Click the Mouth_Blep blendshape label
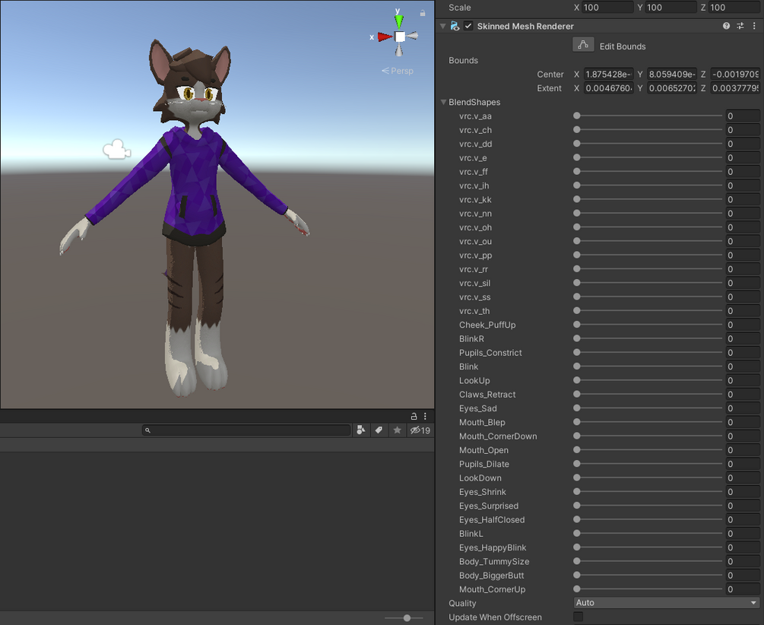Image resolution: width=764 pixels, height=625 pixels. [482, 422]
